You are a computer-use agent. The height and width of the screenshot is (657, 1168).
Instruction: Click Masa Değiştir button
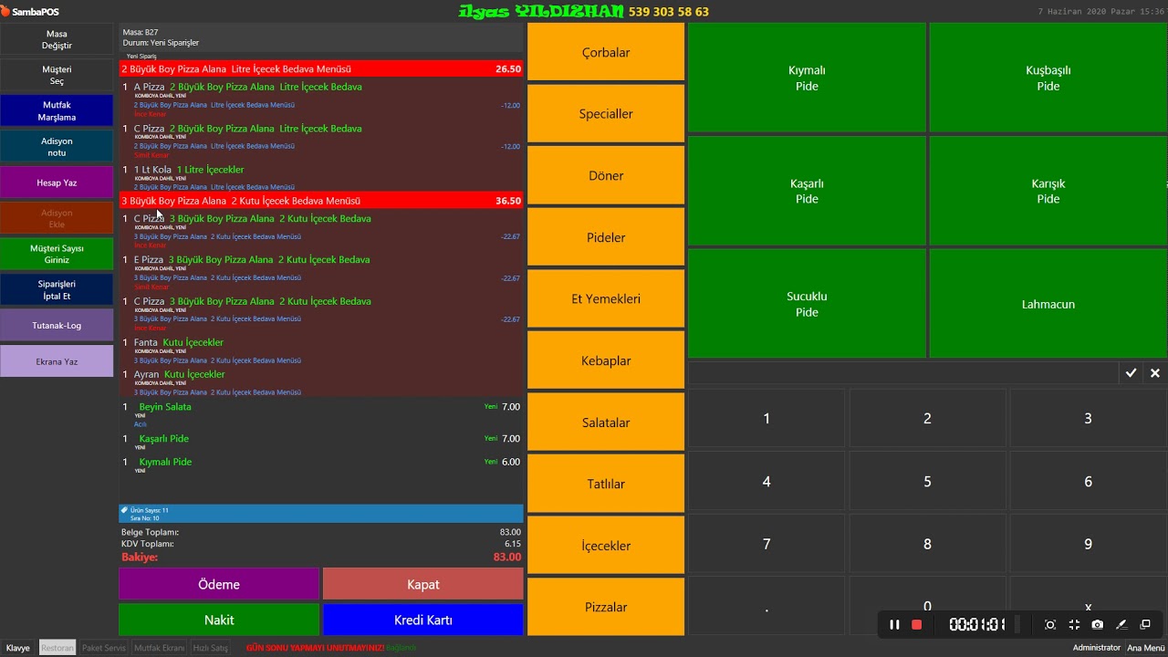57,40
